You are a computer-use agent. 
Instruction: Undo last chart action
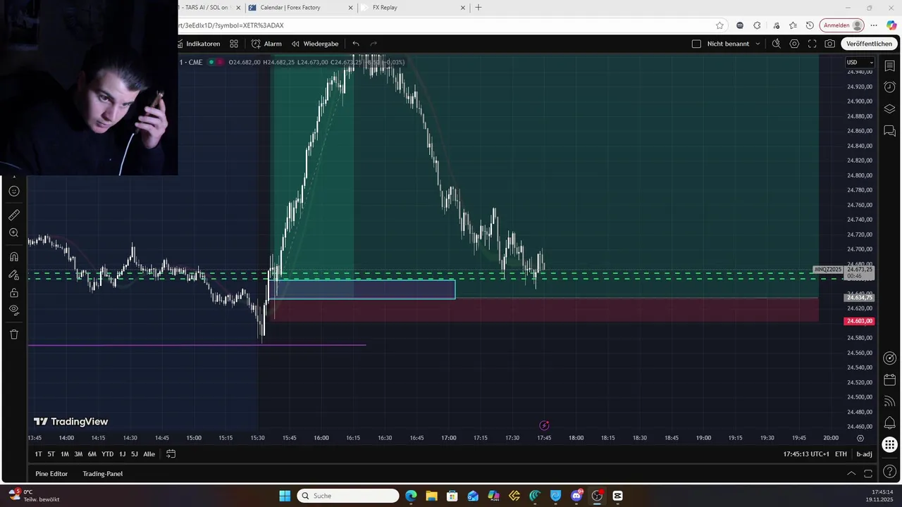[356, 44]
